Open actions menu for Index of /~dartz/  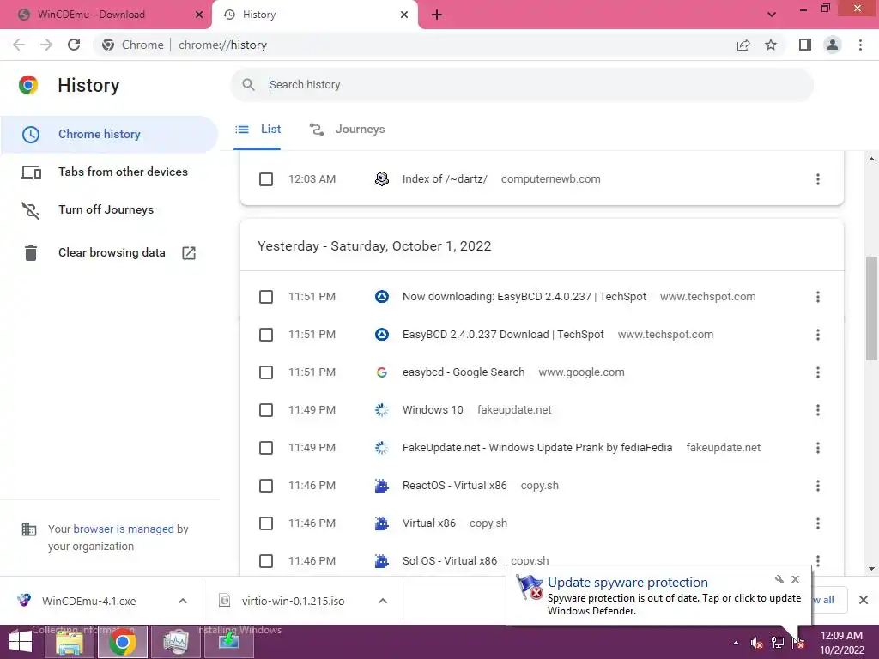(818, 179)
